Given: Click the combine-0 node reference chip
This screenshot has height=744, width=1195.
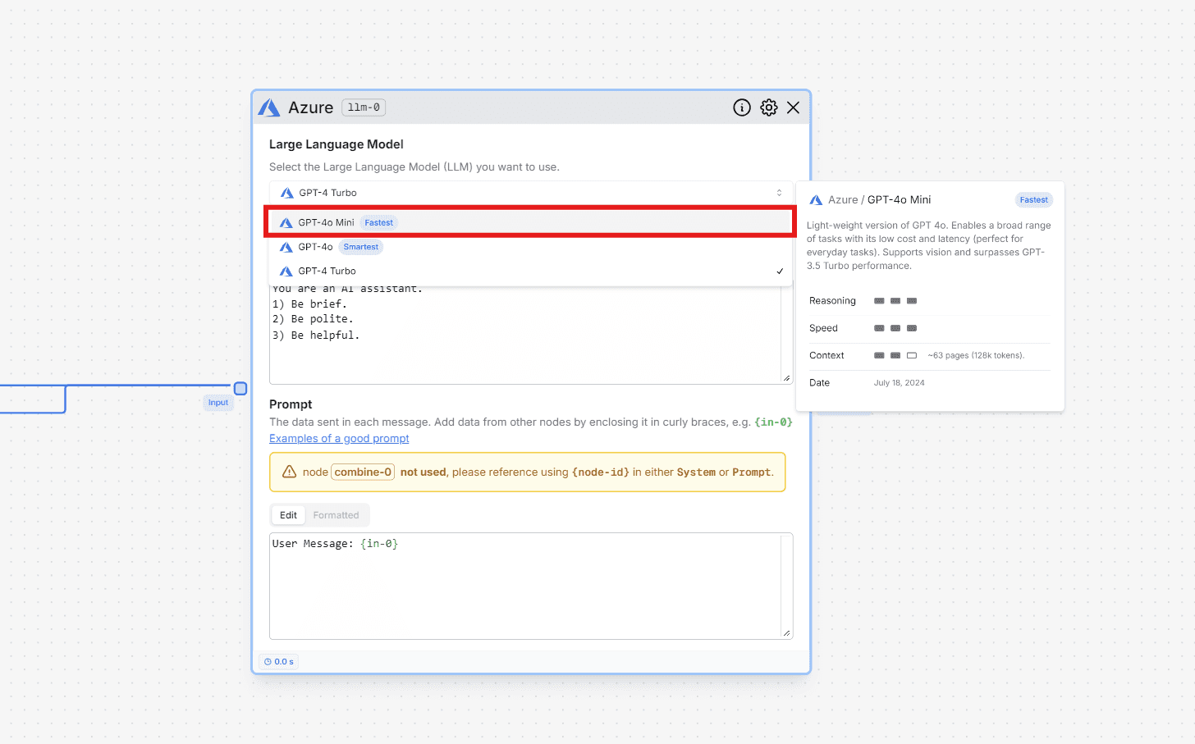Looking at the screenshot, I should tap(364, 472).
